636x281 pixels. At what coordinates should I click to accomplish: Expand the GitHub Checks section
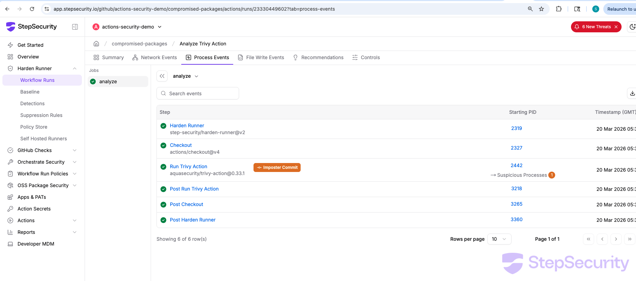click(75, 150)
